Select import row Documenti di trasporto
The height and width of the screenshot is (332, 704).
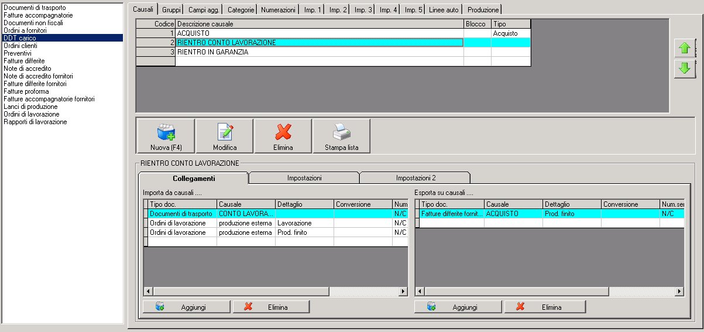pos(276,214)
